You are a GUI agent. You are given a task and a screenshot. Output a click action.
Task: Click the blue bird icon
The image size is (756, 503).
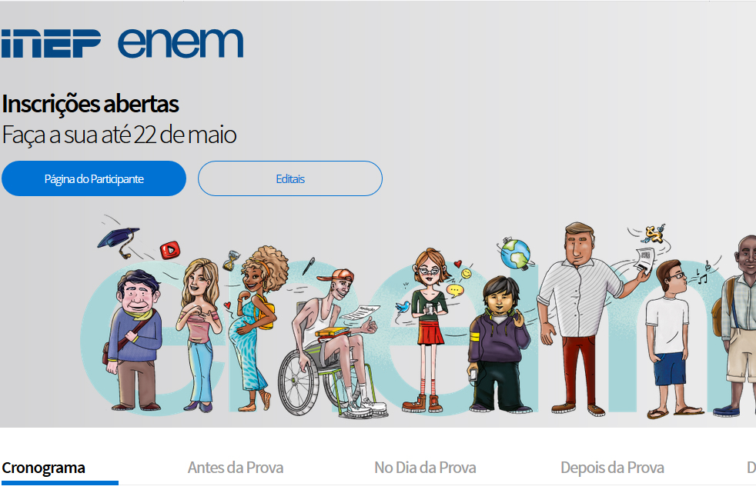coord(402,307)
